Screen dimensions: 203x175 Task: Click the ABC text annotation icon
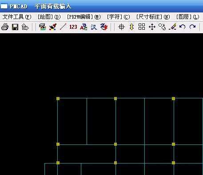[84, 27]
